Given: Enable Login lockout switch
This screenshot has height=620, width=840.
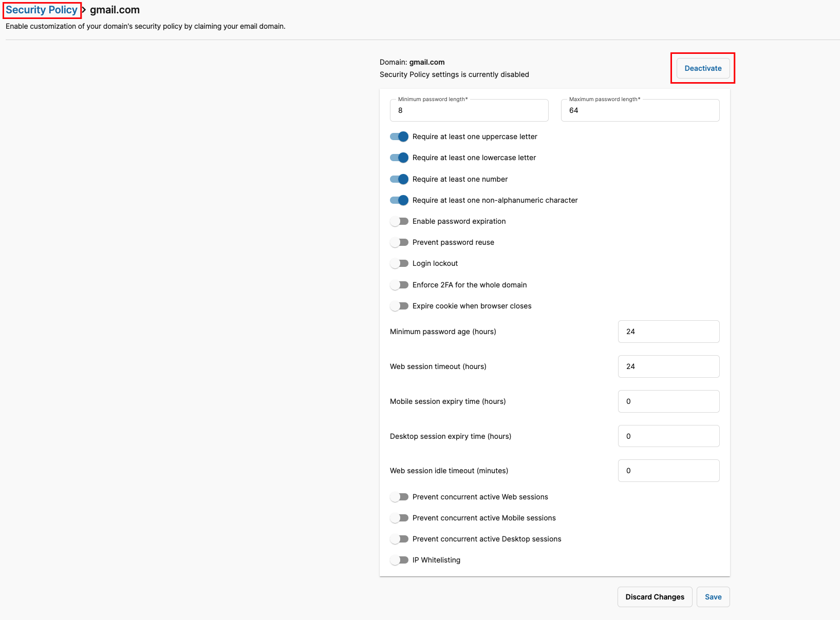Looking at the screenshot, I should 399,263.
